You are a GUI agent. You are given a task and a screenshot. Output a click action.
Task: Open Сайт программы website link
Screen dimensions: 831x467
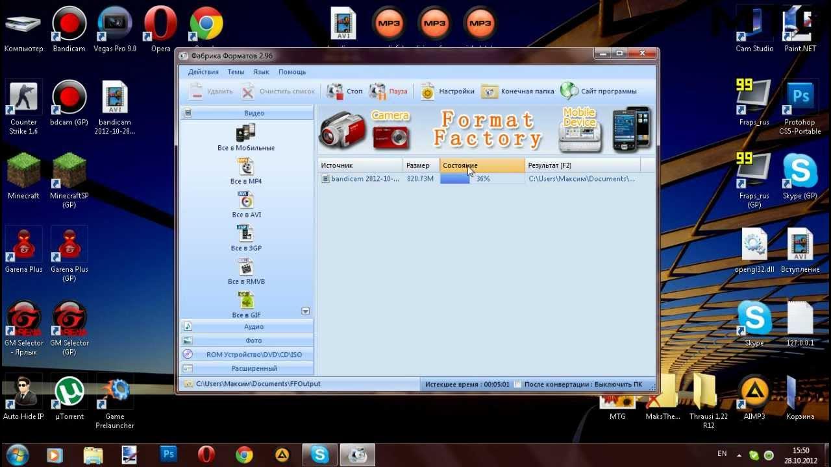599,91
